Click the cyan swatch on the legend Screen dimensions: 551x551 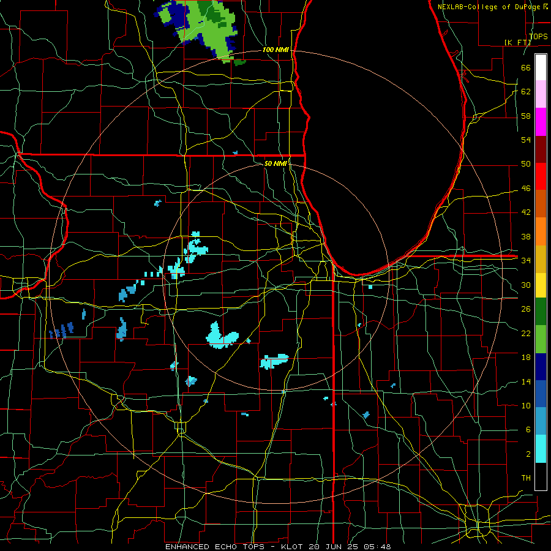coord(541,449)
